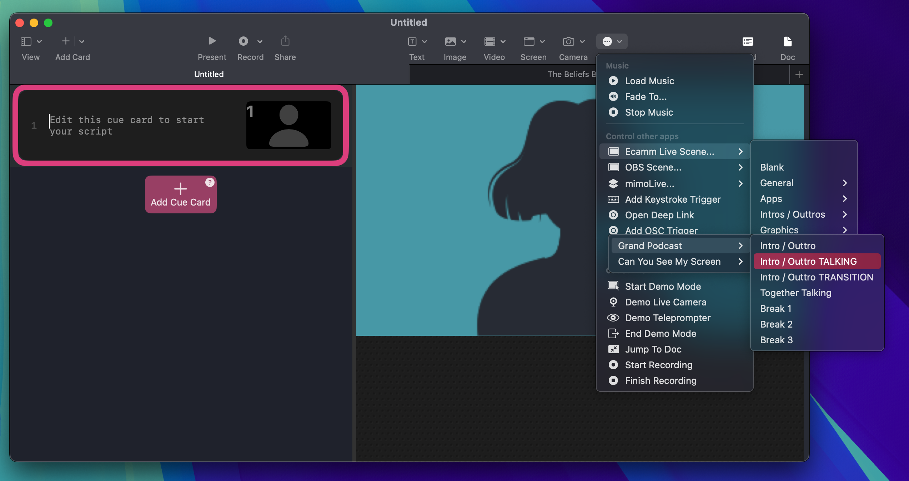
Task: Click the Untitled window title
Action: [409, 22]
